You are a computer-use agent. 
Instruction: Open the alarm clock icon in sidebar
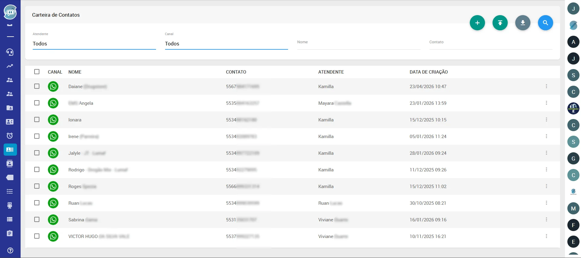[x=10, y=136]
